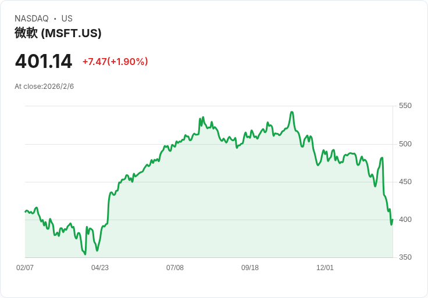
Task: Click the At close:2026/2/6 timestamp
Action: (x=44, y=87)
